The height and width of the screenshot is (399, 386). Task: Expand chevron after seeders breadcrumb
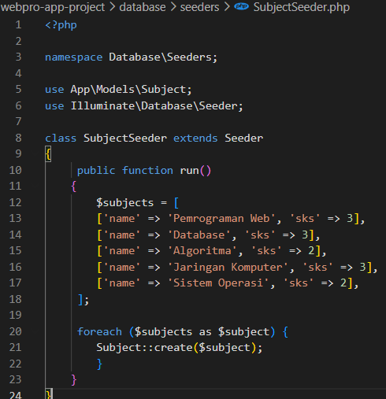(x=227, y=7)
